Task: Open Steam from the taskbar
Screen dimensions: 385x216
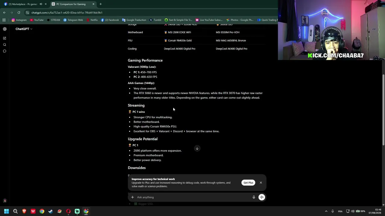Action: point(51,211)
